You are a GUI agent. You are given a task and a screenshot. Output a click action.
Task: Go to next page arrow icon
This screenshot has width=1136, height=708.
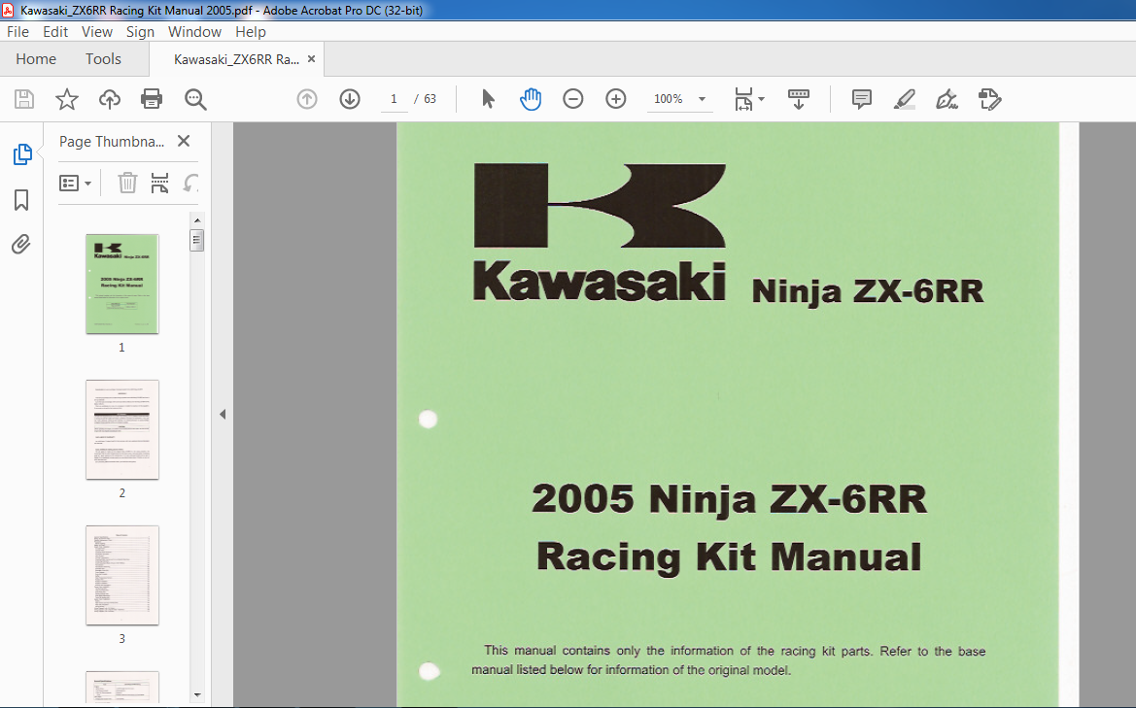(350, 99)
